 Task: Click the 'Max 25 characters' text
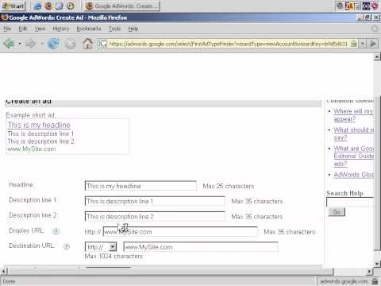click(229, 186)
